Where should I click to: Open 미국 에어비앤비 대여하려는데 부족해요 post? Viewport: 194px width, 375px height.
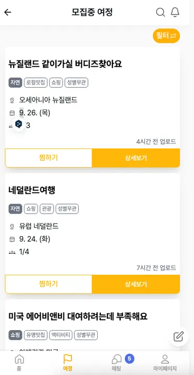(78, 317)
